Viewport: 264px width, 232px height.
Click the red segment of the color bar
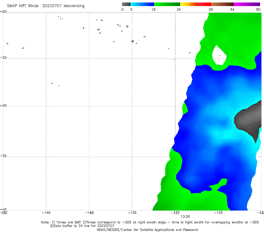click(x=205, y=4)
